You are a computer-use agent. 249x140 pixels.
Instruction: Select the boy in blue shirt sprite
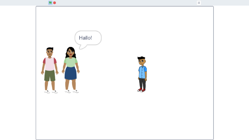(x=142, y=74)
